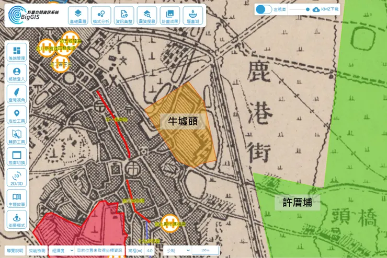Open the 堰塞湖 barrier lake tool
This screenshot has height=258, width=387.
pyautogui.click(x=193, y=16)
